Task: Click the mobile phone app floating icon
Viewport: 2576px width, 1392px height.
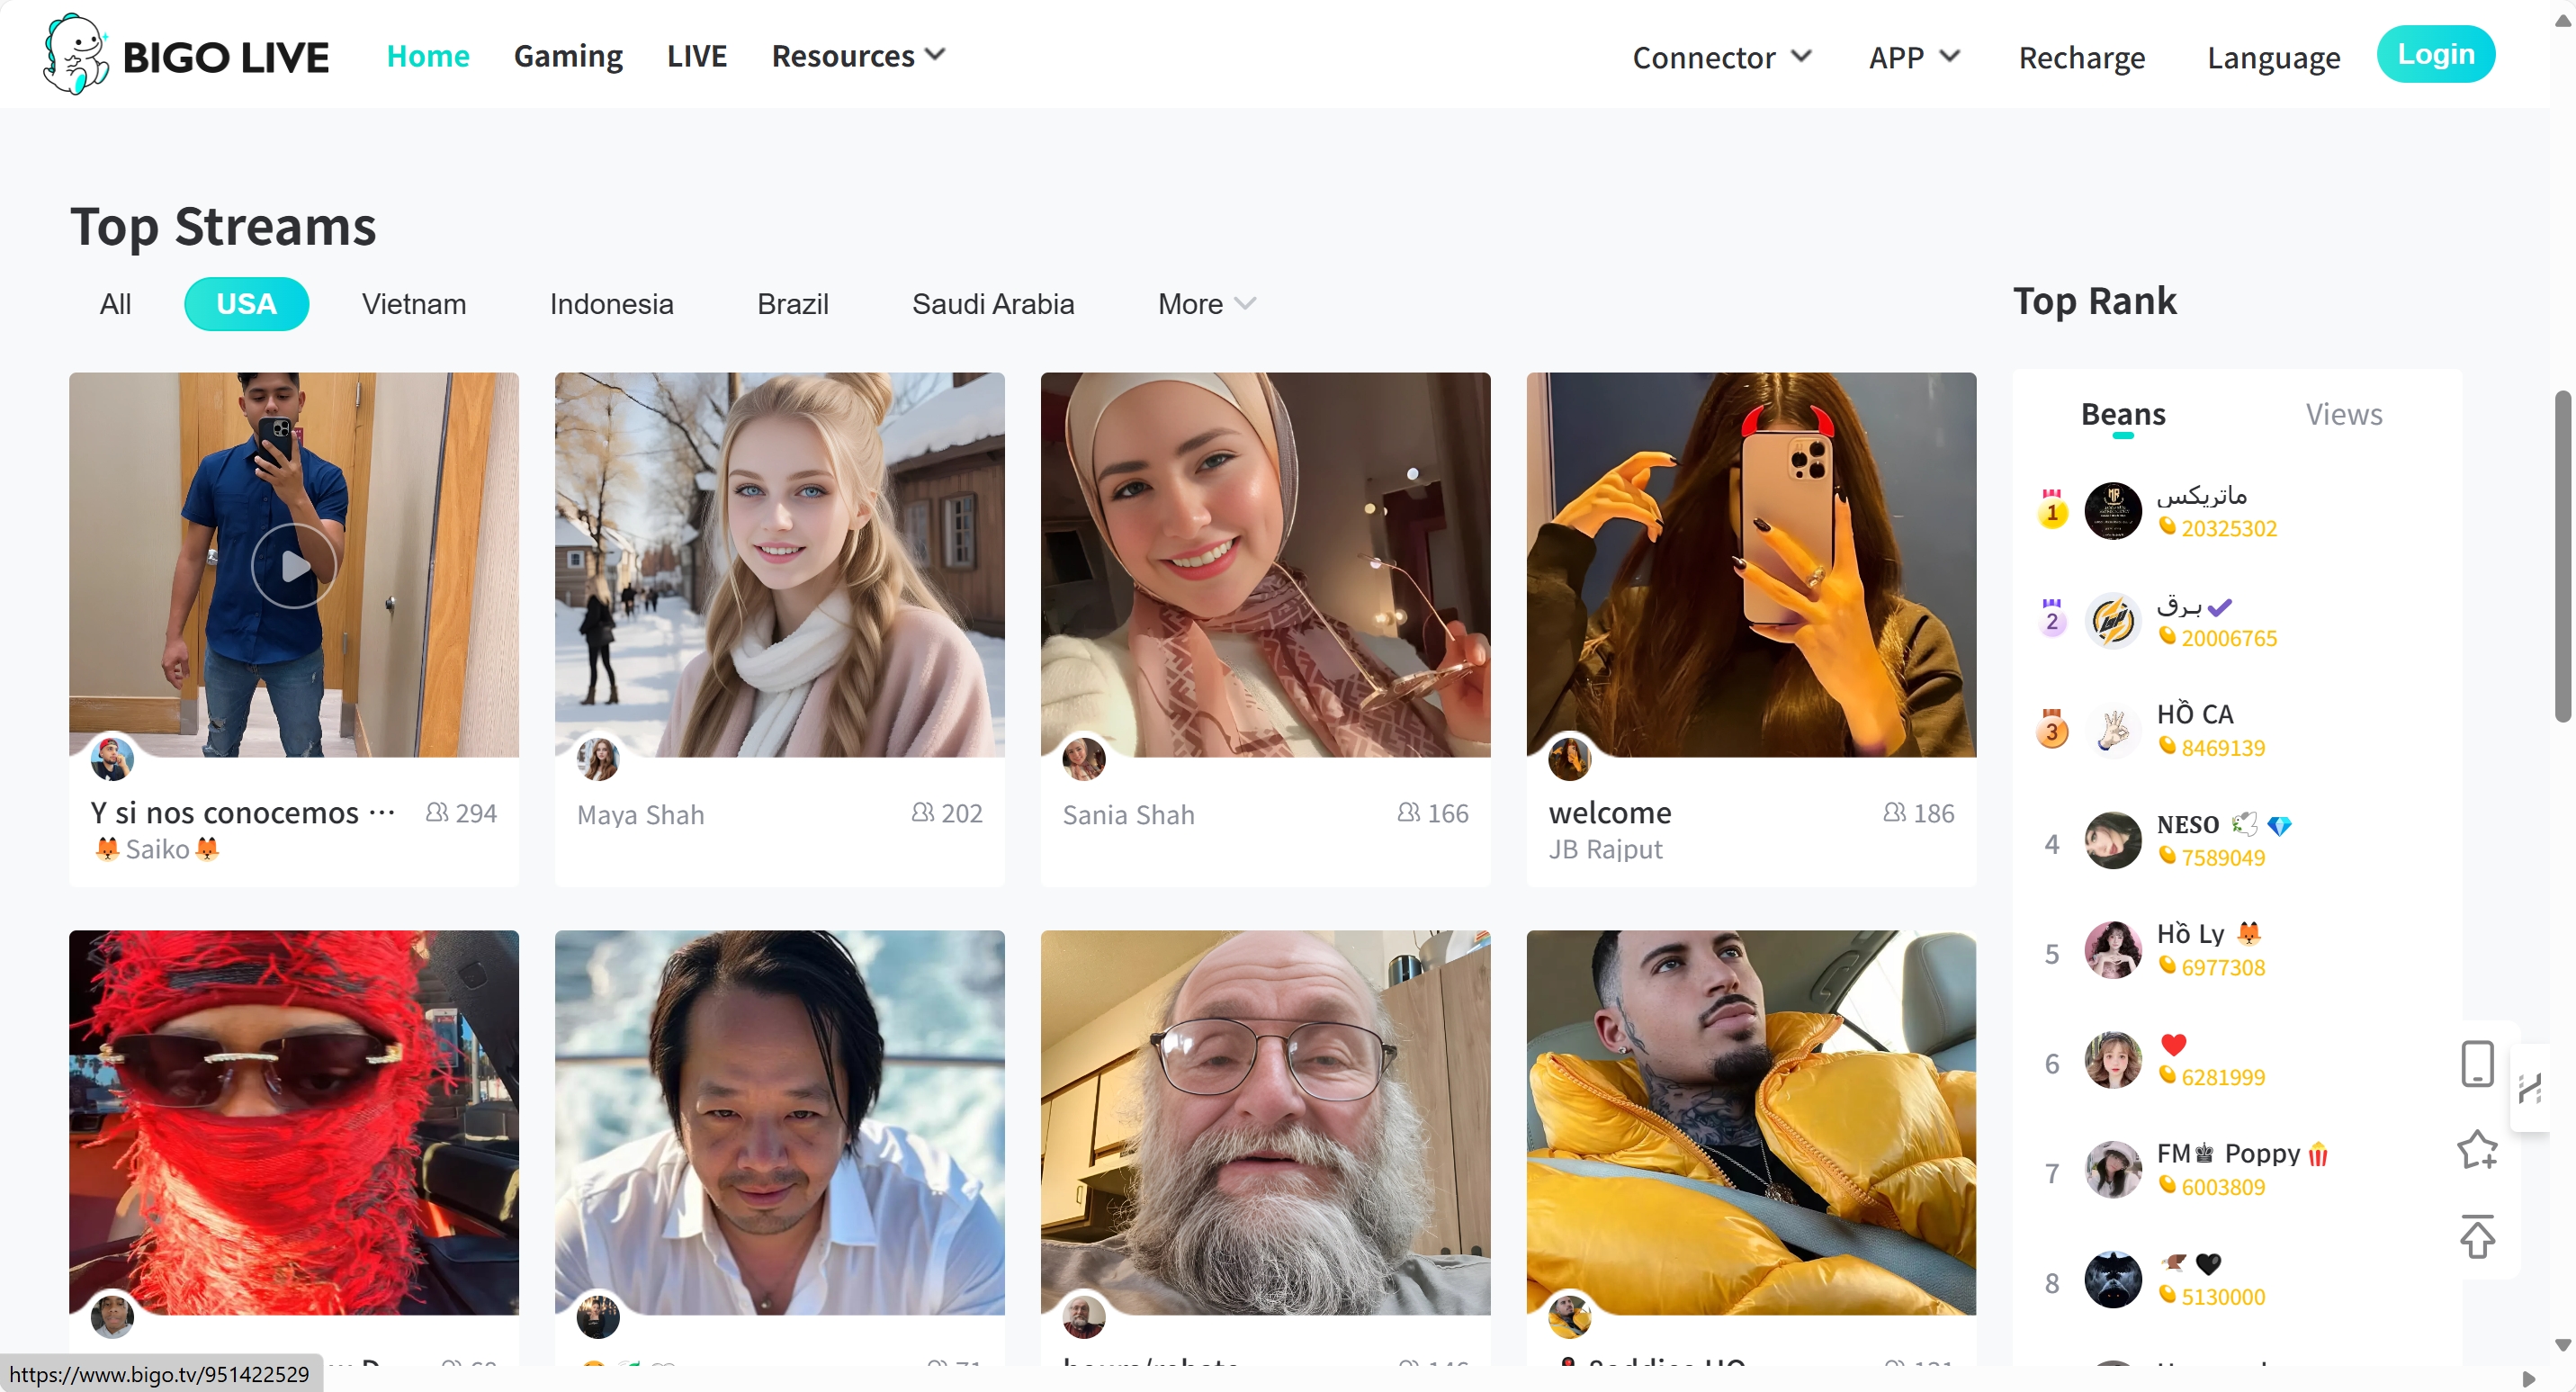Action: tap(2477, 1063)
